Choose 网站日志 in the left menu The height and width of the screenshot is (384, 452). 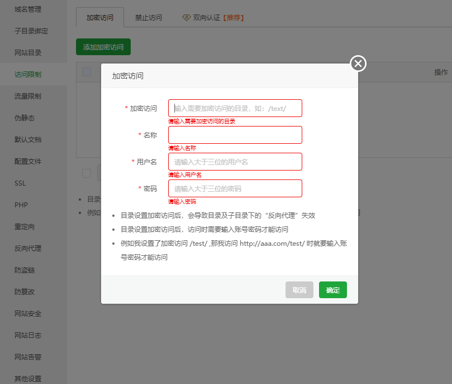pyautogui.click(x=28, y=336)
